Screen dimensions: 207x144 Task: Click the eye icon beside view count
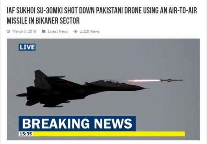click(75, 31)
